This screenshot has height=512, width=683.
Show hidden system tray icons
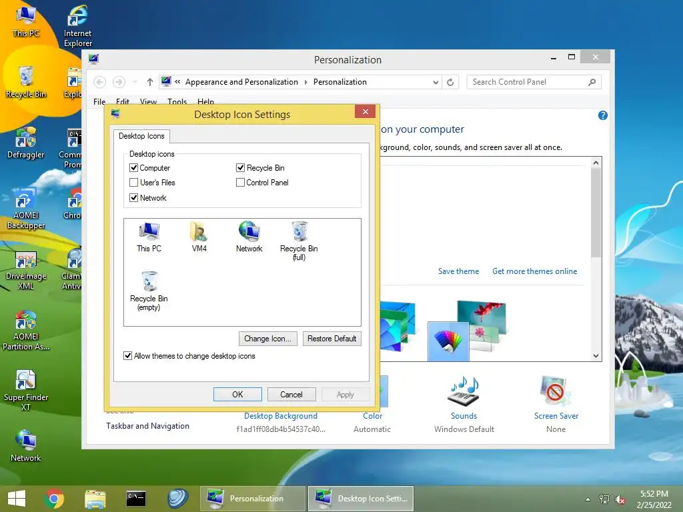(588, 499)
